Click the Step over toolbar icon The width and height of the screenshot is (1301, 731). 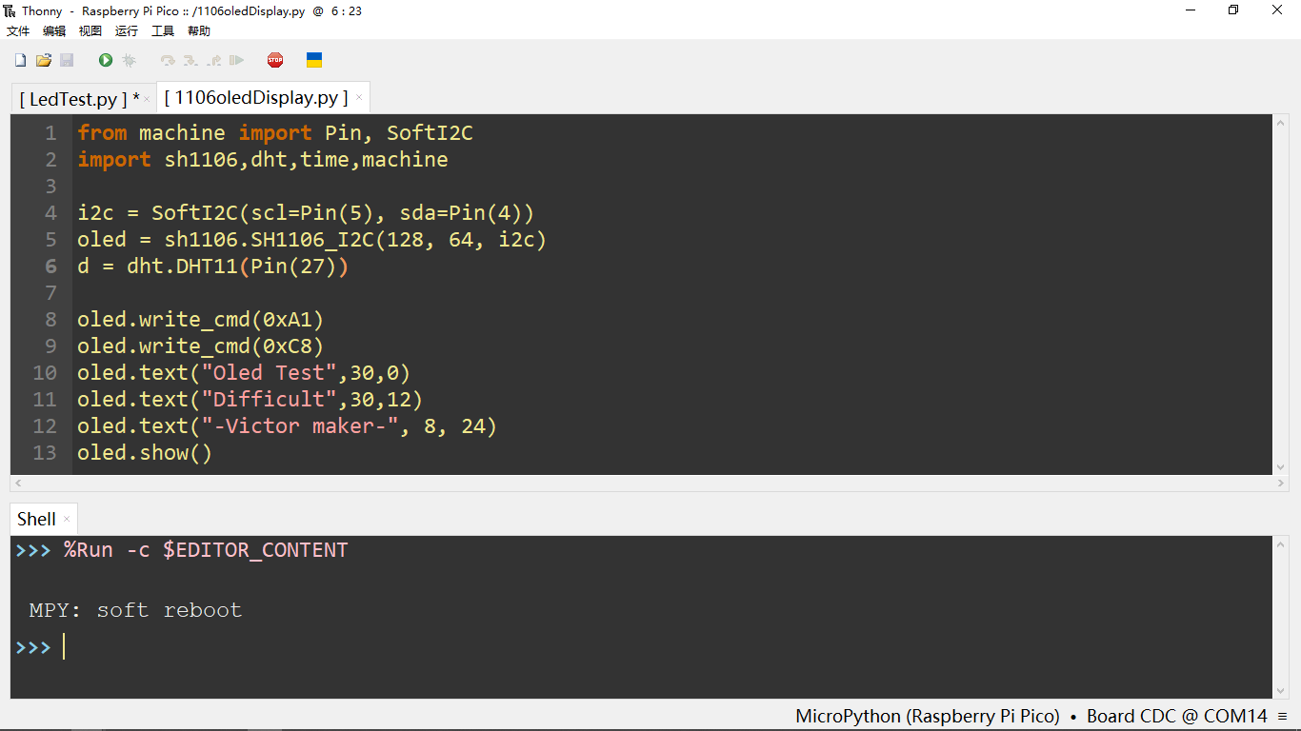click(x=168, y=60)
